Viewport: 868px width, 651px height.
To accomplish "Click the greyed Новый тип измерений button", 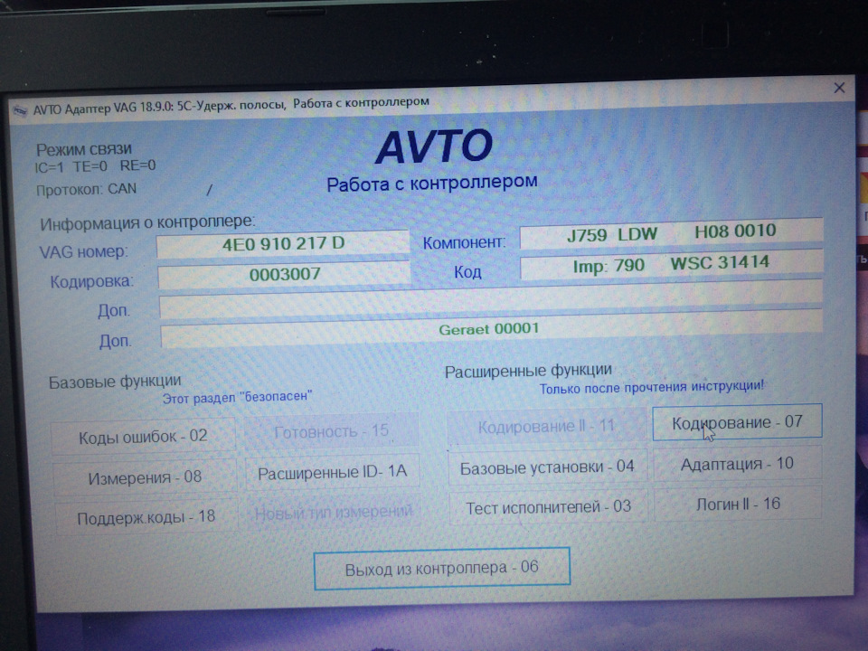I will click(334, 512).
